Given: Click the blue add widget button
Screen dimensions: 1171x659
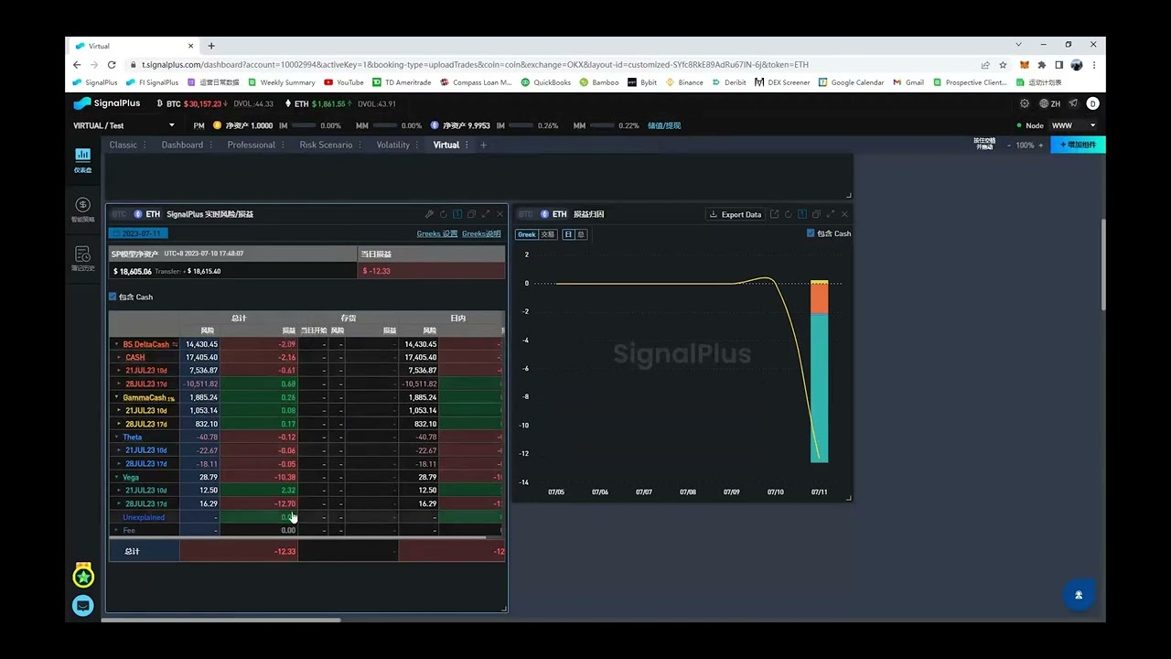Looking at the screenshot, I should (x=1078, y=145).
